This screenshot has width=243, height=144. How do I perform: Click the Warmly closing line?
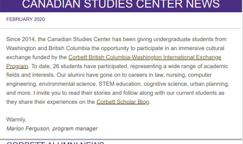click(x=16, y=120)
